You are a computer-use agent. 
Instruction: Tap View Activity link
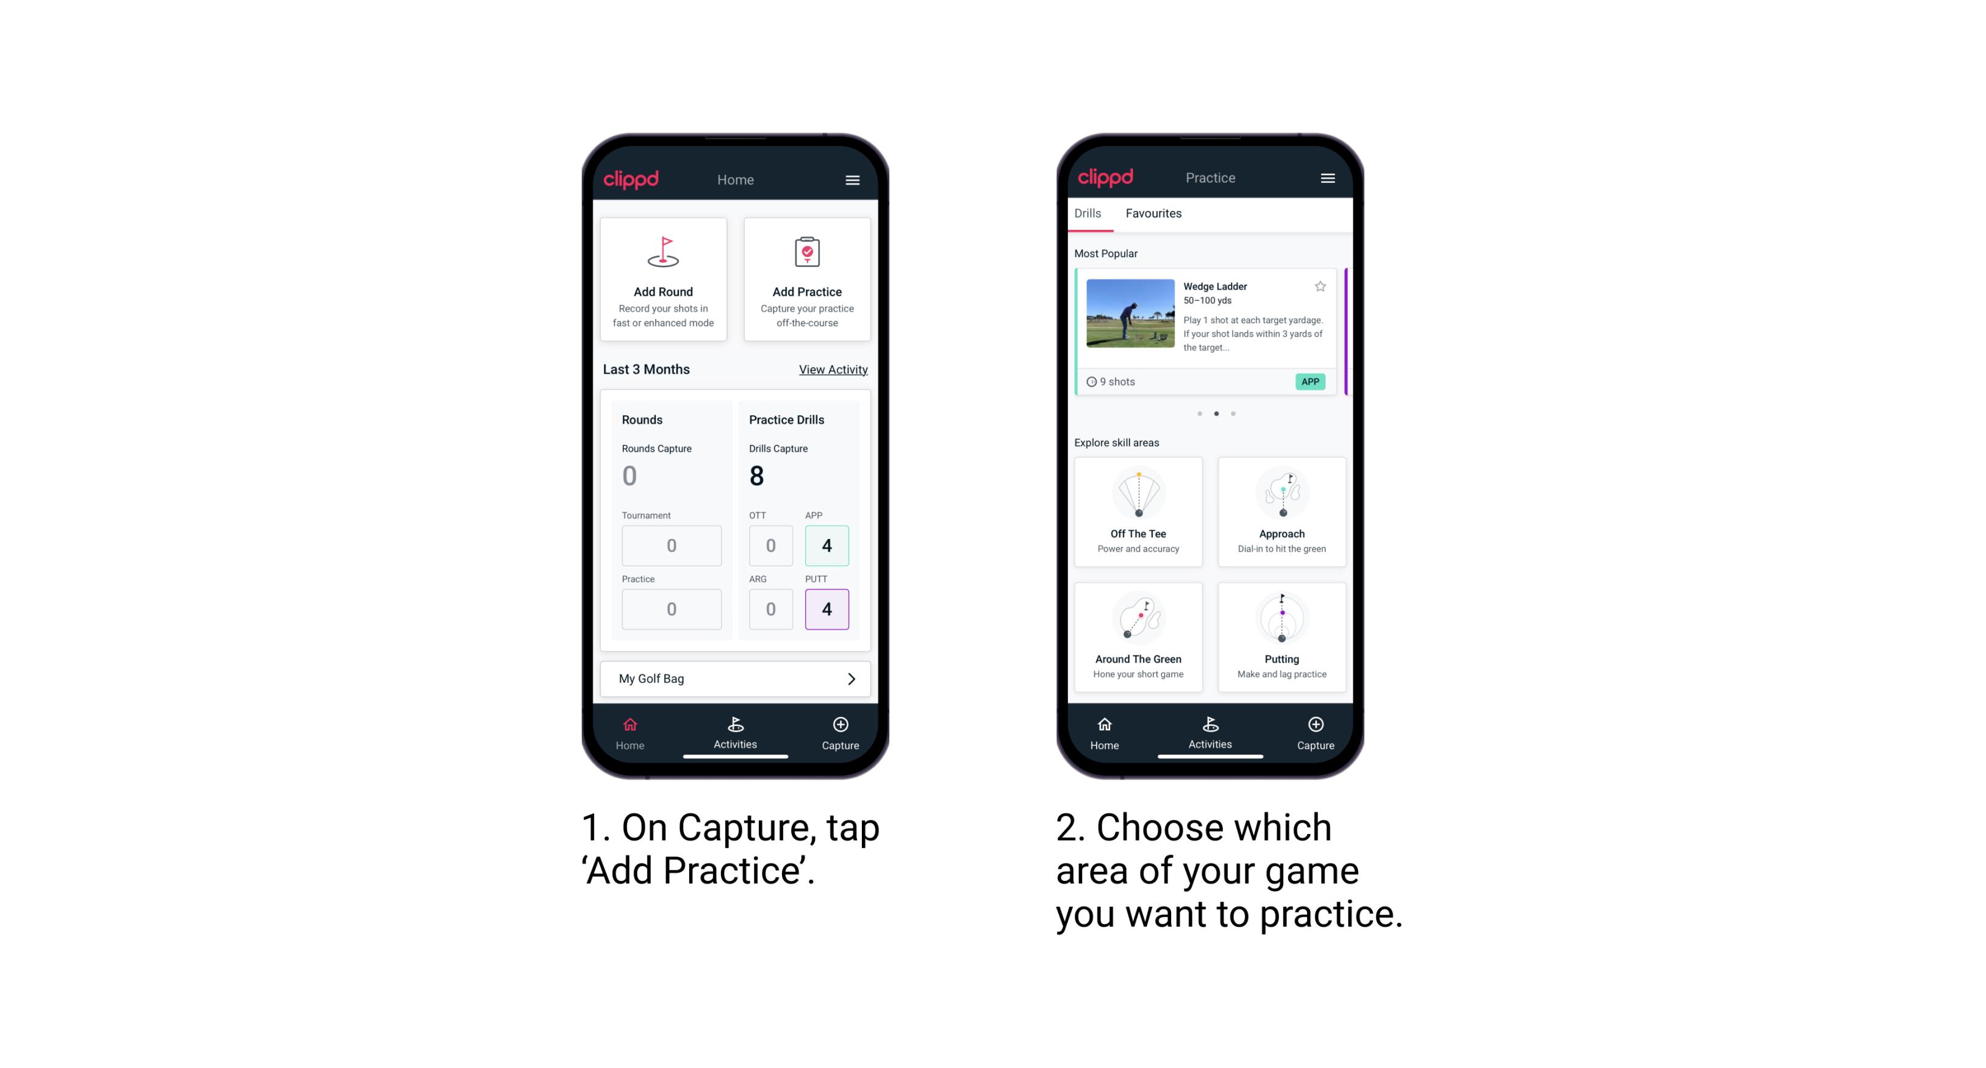coord(833,369)
